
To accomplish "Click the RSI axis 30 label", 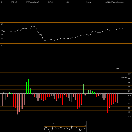I will [x=2, y=39].
